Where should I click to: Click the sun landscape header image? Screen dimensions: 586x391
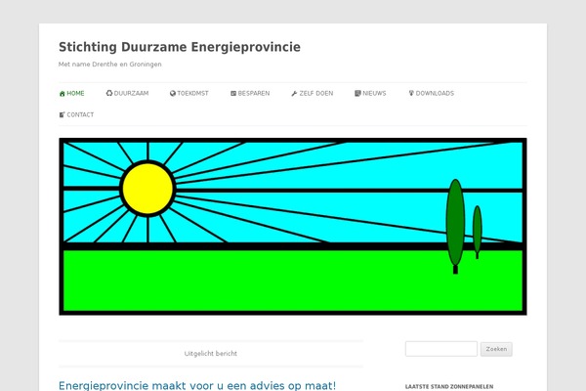pos(293,227)
